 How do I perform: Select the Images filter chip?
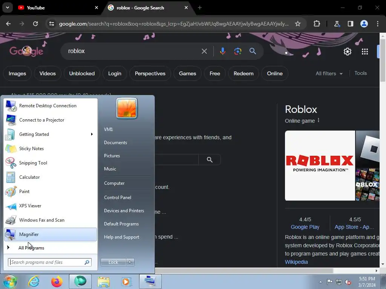click(x=17, y=73)
